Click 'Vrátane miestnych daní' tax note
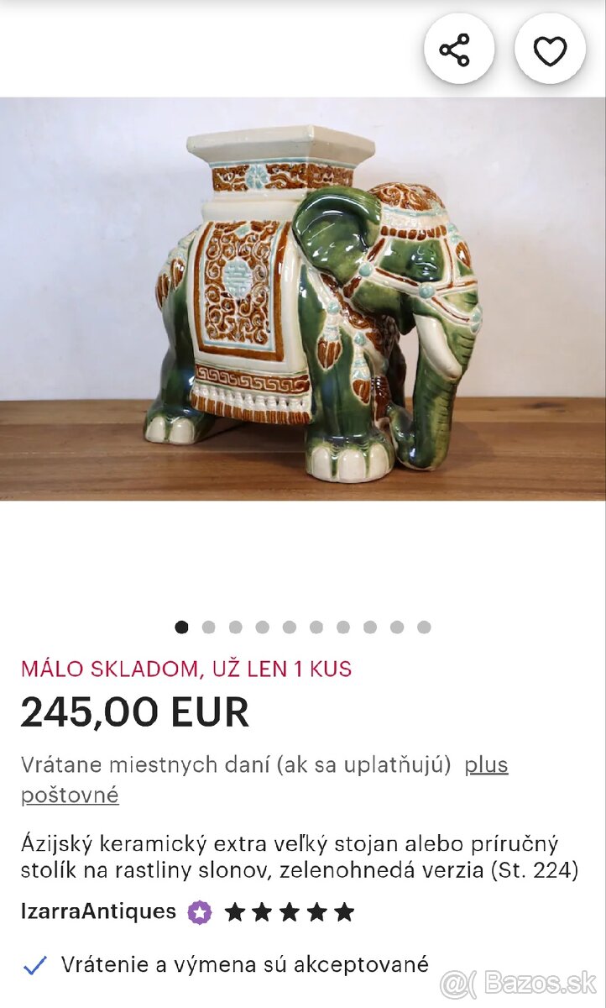 [236, 764]
